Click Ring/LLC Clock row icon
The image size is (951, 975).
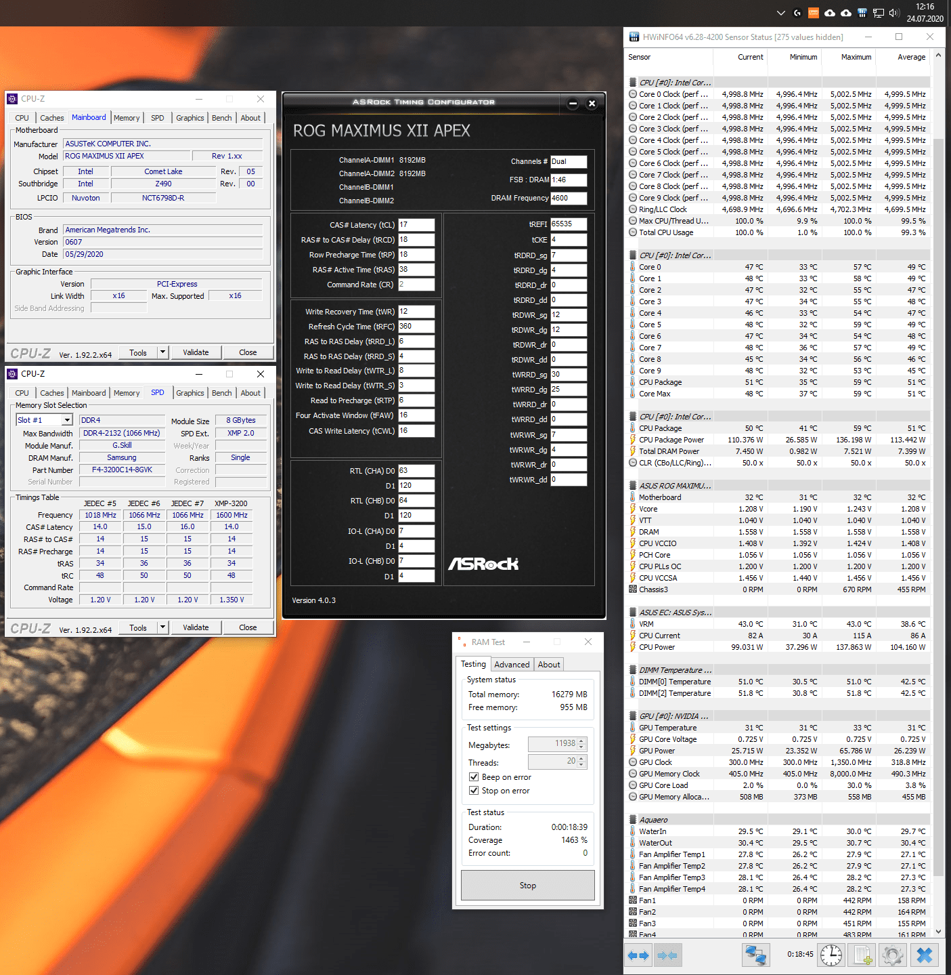(x=633, y=209)
